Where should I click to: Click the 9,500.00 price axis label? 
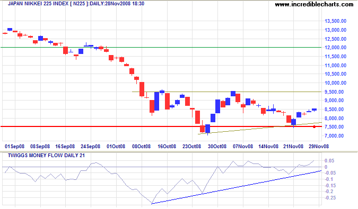(334, 92)
